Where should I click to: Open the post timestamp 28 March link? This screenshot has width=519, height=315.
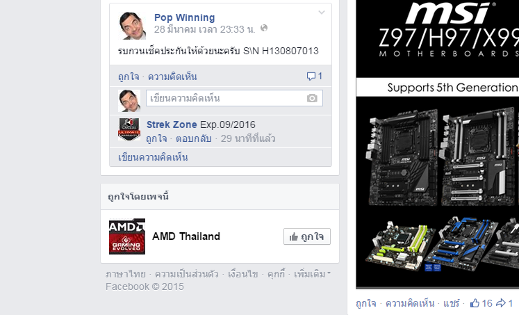click(204, 29)
